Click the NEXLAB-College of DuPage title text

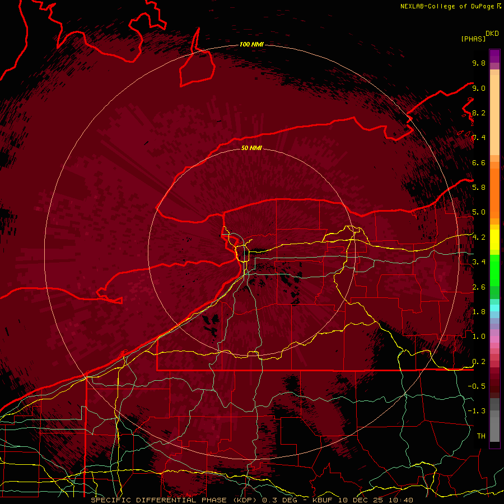coord(447,6)
